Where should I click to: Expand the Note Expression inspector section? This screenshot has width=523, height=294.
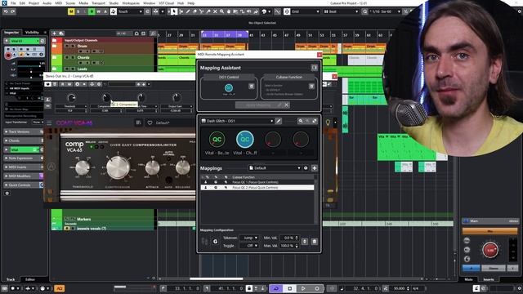pos(24,158)
